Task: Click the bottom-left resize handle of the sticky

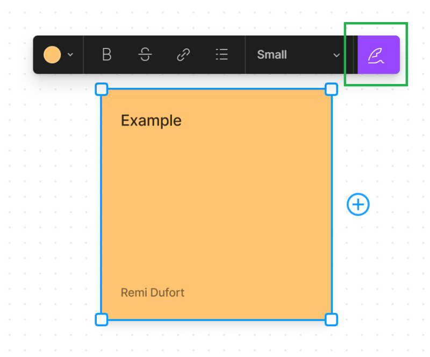Action: click(102, 320)
